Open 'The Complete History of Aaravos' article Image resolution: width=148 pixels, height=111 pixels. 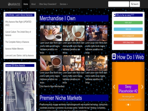tap(20, 42)
